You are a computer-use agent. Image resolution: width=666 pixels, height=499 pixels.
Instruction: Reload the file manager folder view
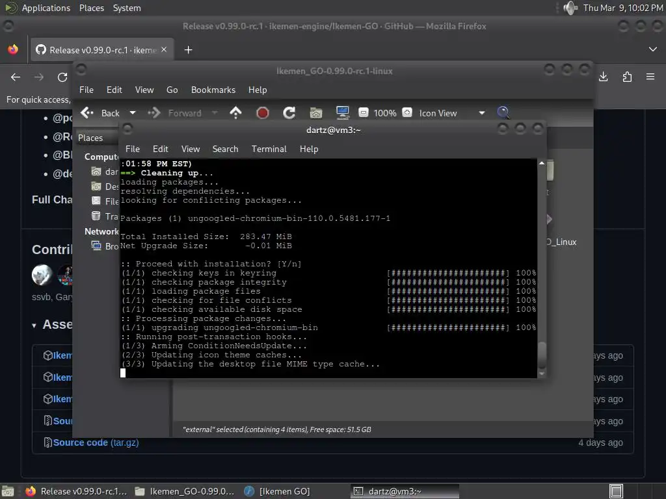(289, 113)
